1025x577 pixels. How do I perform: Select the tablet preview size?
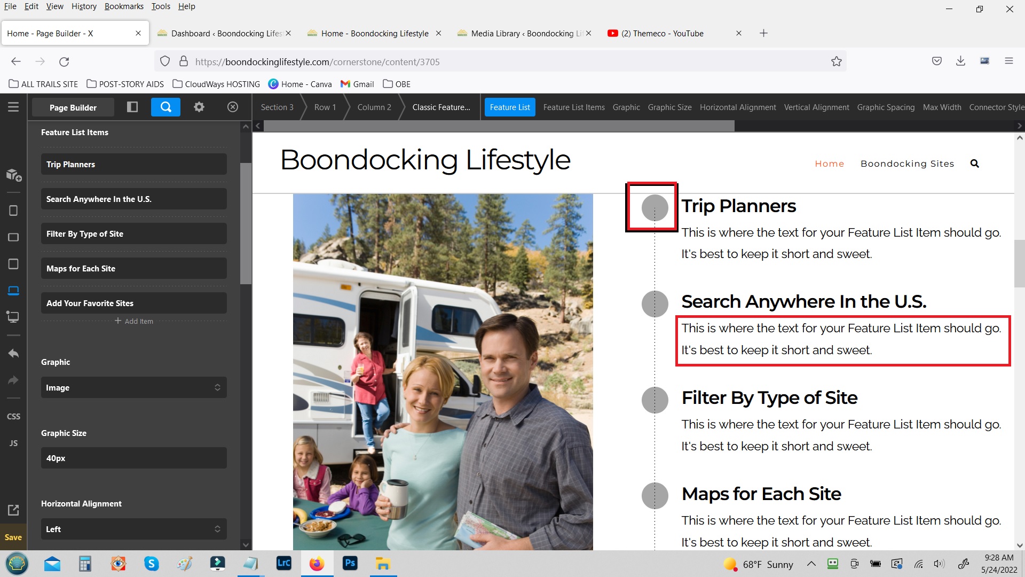pyautogui.click(x=13, y=264)
